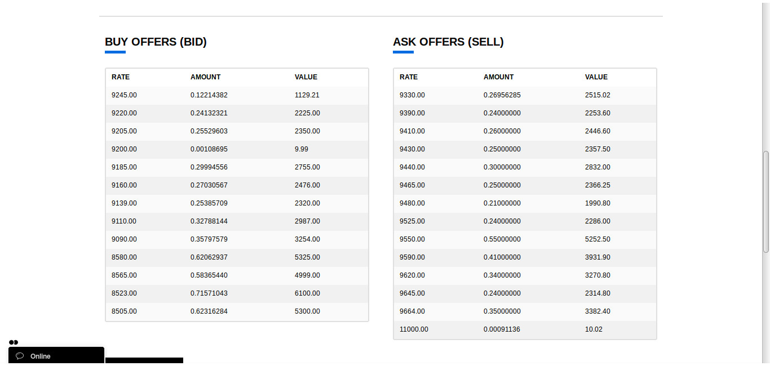
Task: Click the bid value 4999.00
Action: point(307,275)
